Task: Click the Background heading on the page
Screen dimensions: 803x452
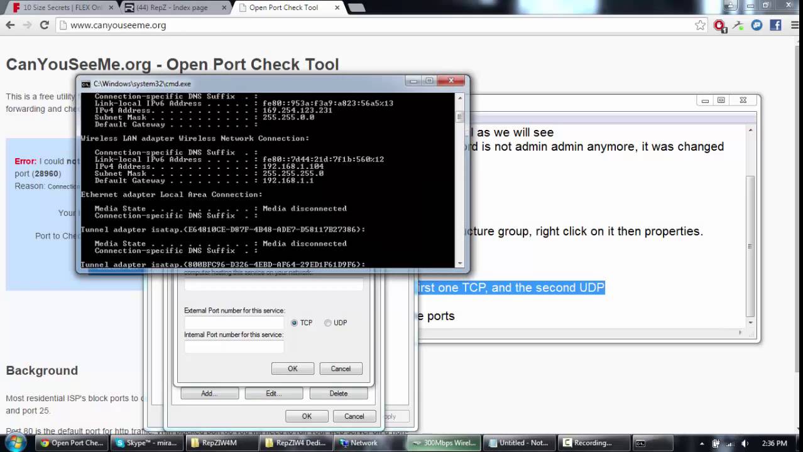Action: point(42,370)
